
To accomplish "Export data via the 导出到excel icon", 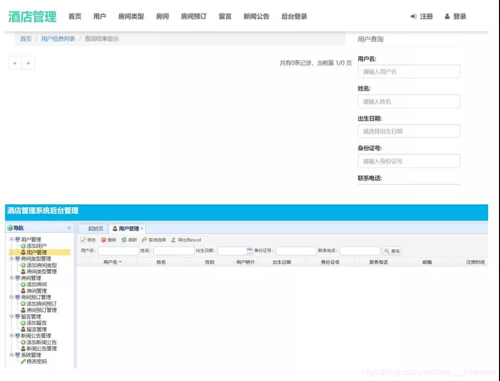I will coord(173,240).
